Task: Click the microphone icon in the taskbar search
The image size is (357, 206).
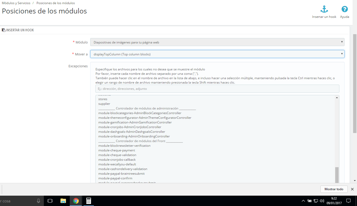Action: point(39,201)
